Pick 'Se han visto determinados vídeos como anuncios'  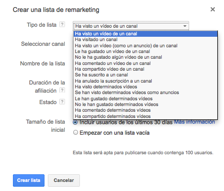coord(146,93)
